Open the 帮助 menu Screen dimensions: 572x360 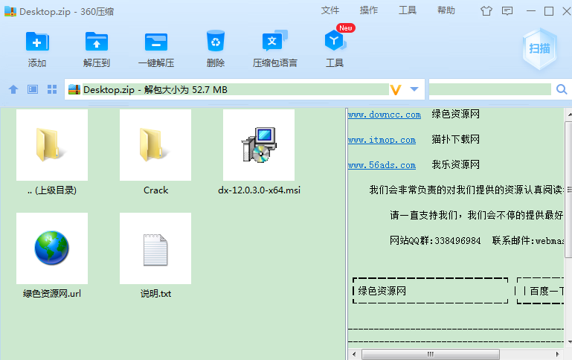click(446, 10)
